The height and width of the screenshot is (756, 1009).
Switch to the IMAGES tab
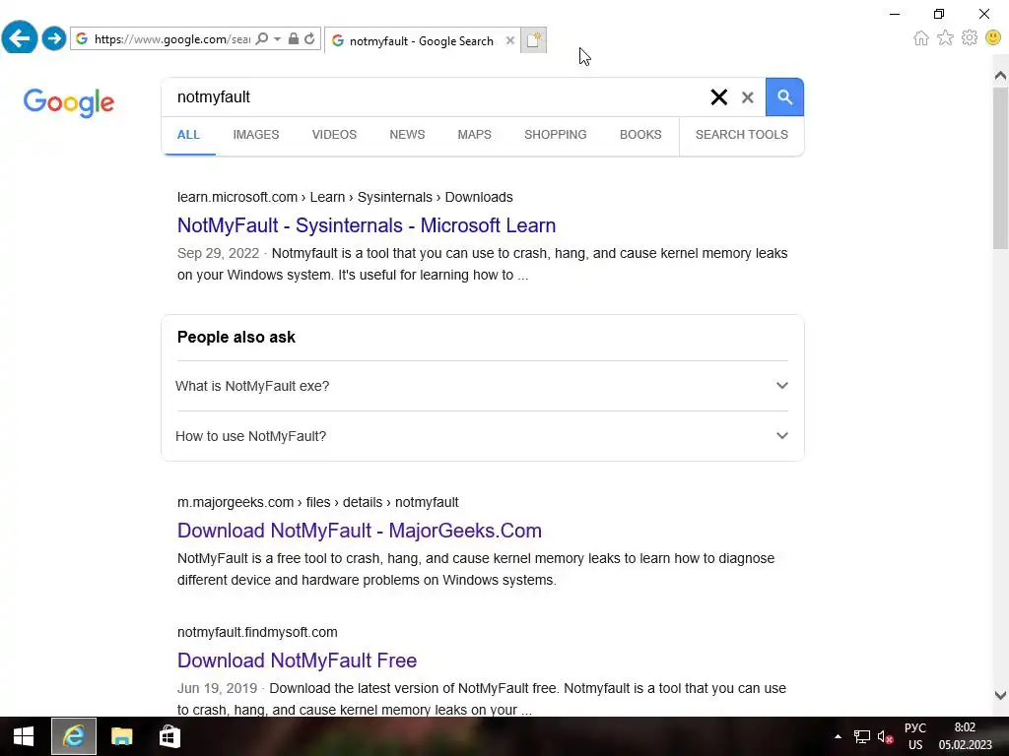pyautogui.click(x=256, y=134)
